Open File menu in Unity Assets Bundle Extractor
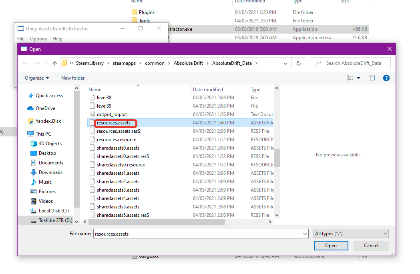420x274 pixels. pyautogui.click(x=21, y=39)
